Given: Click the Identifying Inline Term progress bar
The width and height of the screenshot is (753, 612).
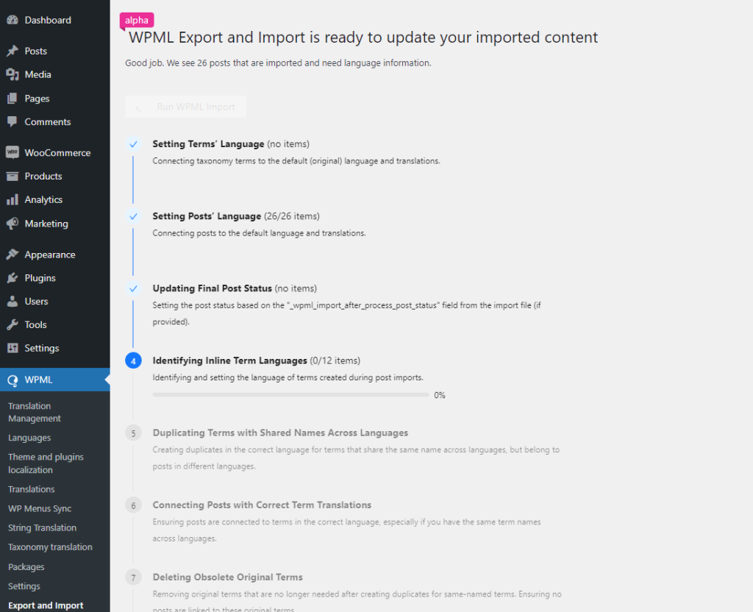Looking at the screenshot, I should click(290, 395).
